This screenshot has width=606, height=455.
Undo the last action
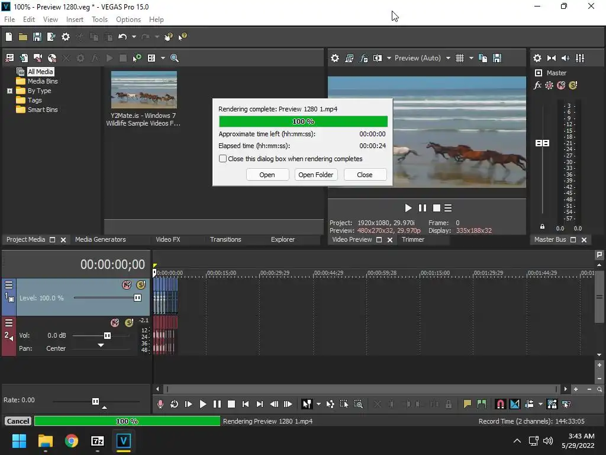tap(123, 37)
